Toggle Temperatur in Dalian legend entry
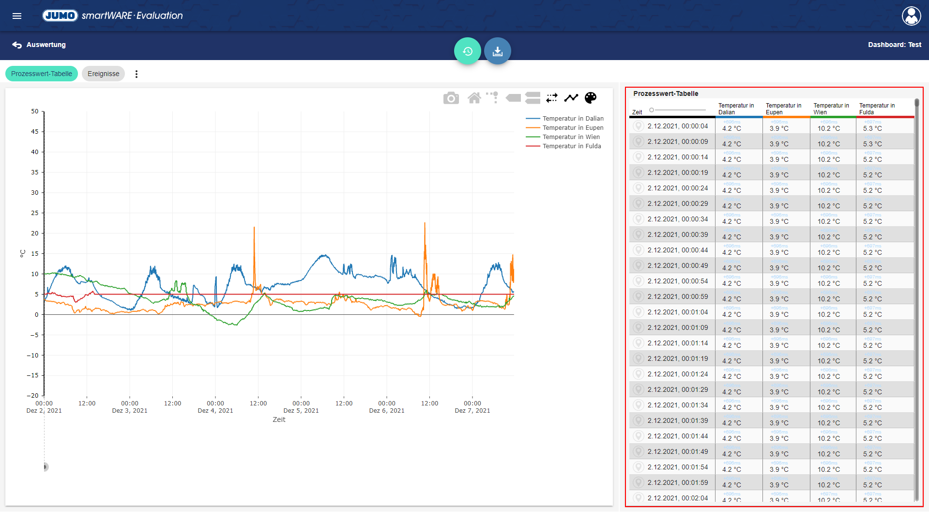 [x=573, y=119]
